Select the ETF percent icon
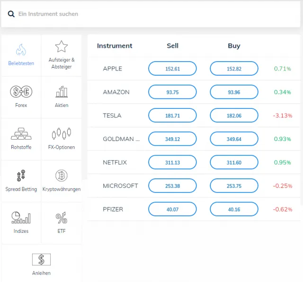The height and width of the screenshot is (282, 303). pyautogui.click(x=61, y=218)
